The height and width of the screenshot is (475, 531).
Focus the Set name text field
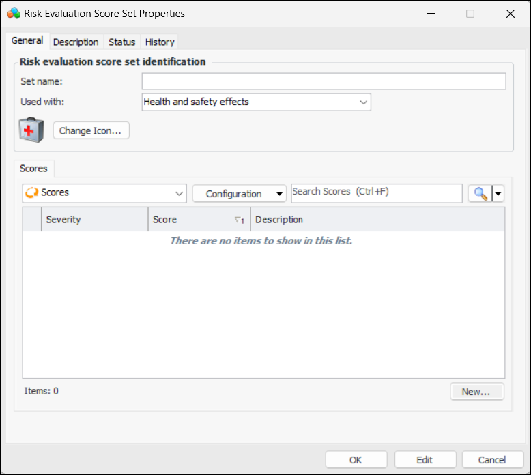pyautogui.click(x=324, y=82)
